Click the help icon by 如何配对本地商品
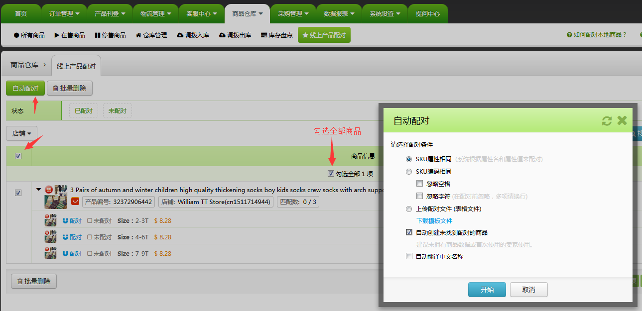Viewport: 642px width, 311px height. click(x=569, y=35)
